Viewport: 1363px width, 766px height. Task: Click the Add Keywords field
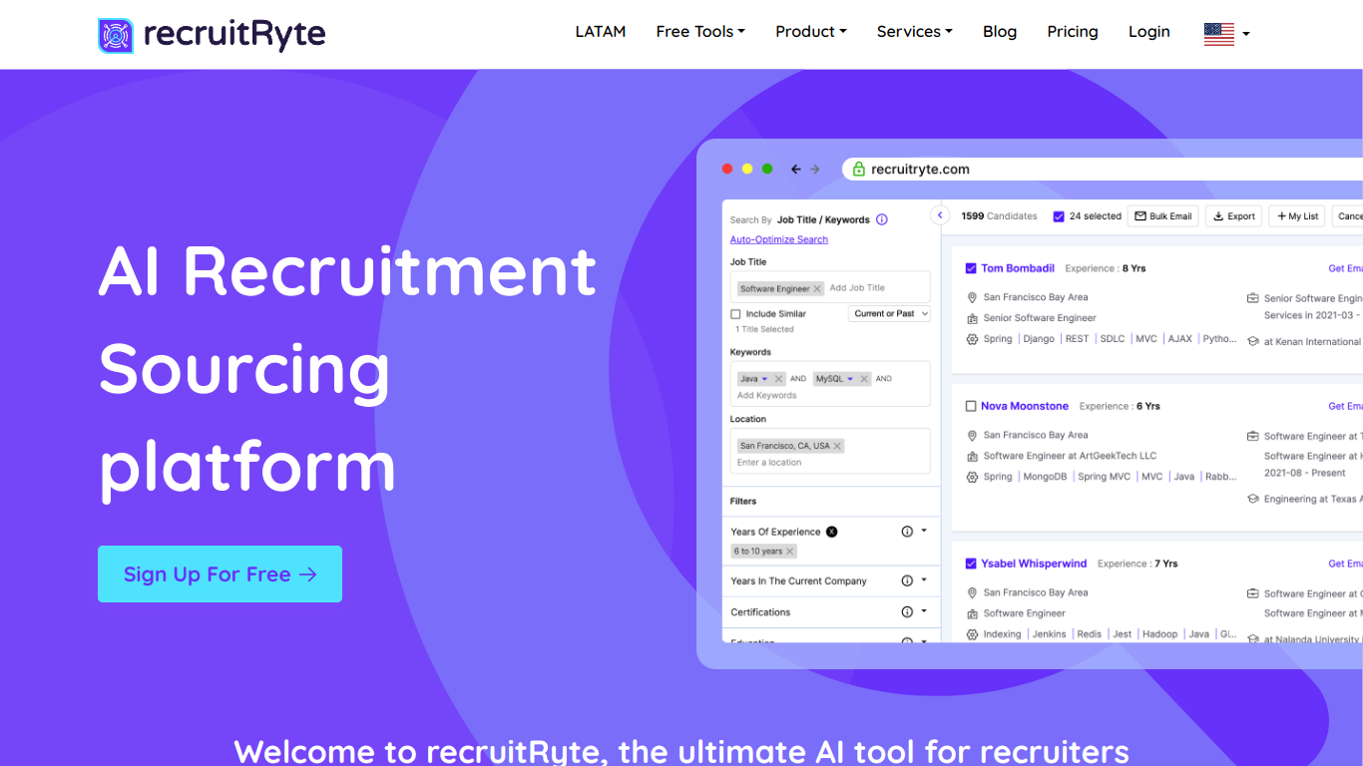[767, 396]
